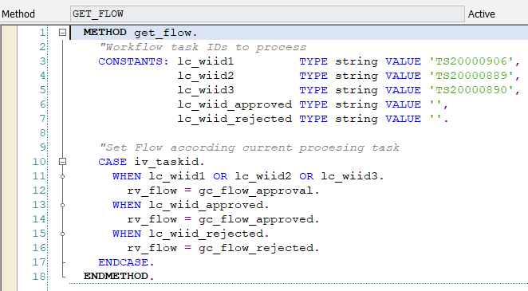Collapse the CASE iv_taskid block
The width and height of the screenshot is (528, 291).
click(x=62, y=162)
